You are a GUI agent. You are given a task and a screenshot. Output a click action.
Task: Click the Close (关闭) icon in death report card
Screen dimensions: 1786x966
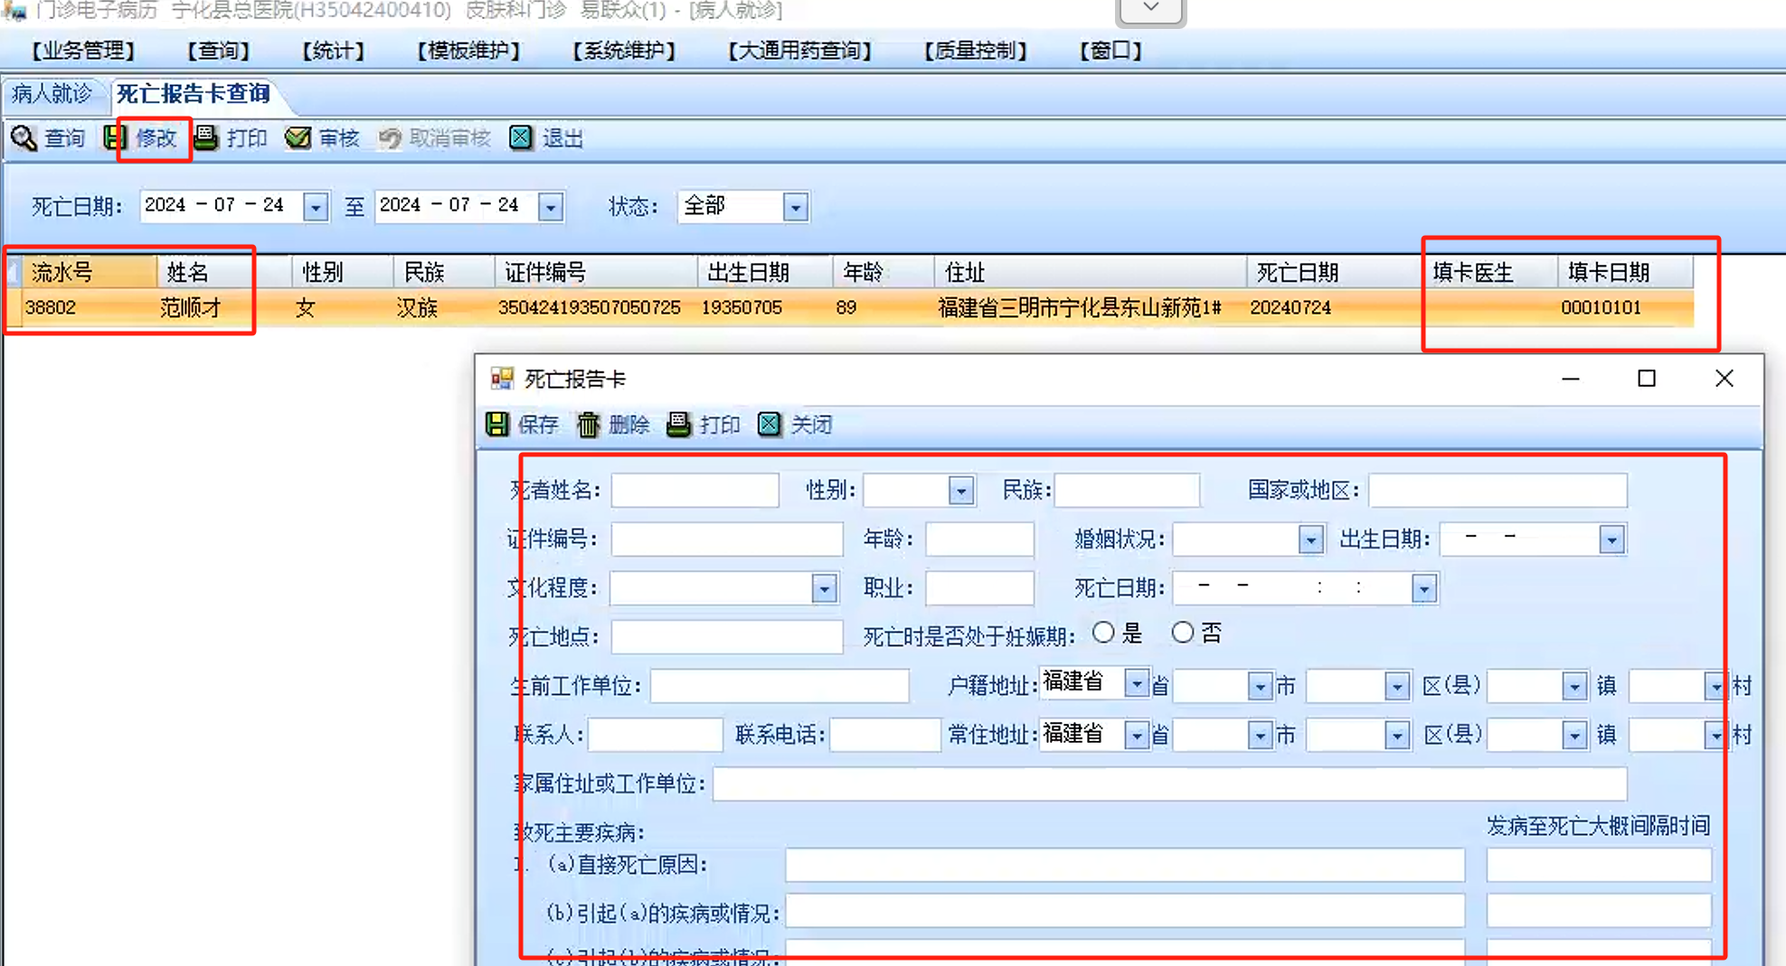(770, 425)
